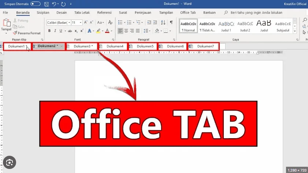Select the Judul 1 style
308x173 pixels.
click(x=226, y=26)
